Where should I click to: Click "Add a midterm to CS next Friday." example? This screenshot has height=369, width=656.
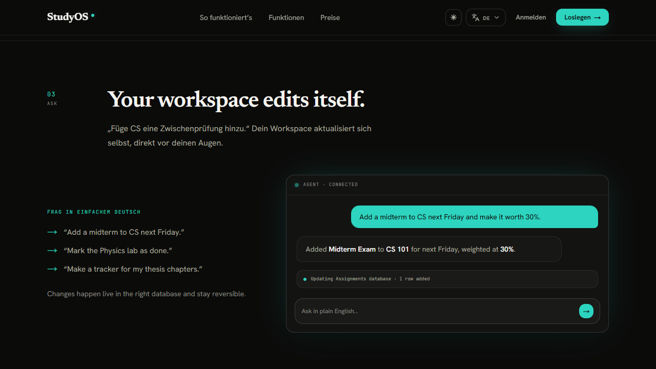click(124, 232)
